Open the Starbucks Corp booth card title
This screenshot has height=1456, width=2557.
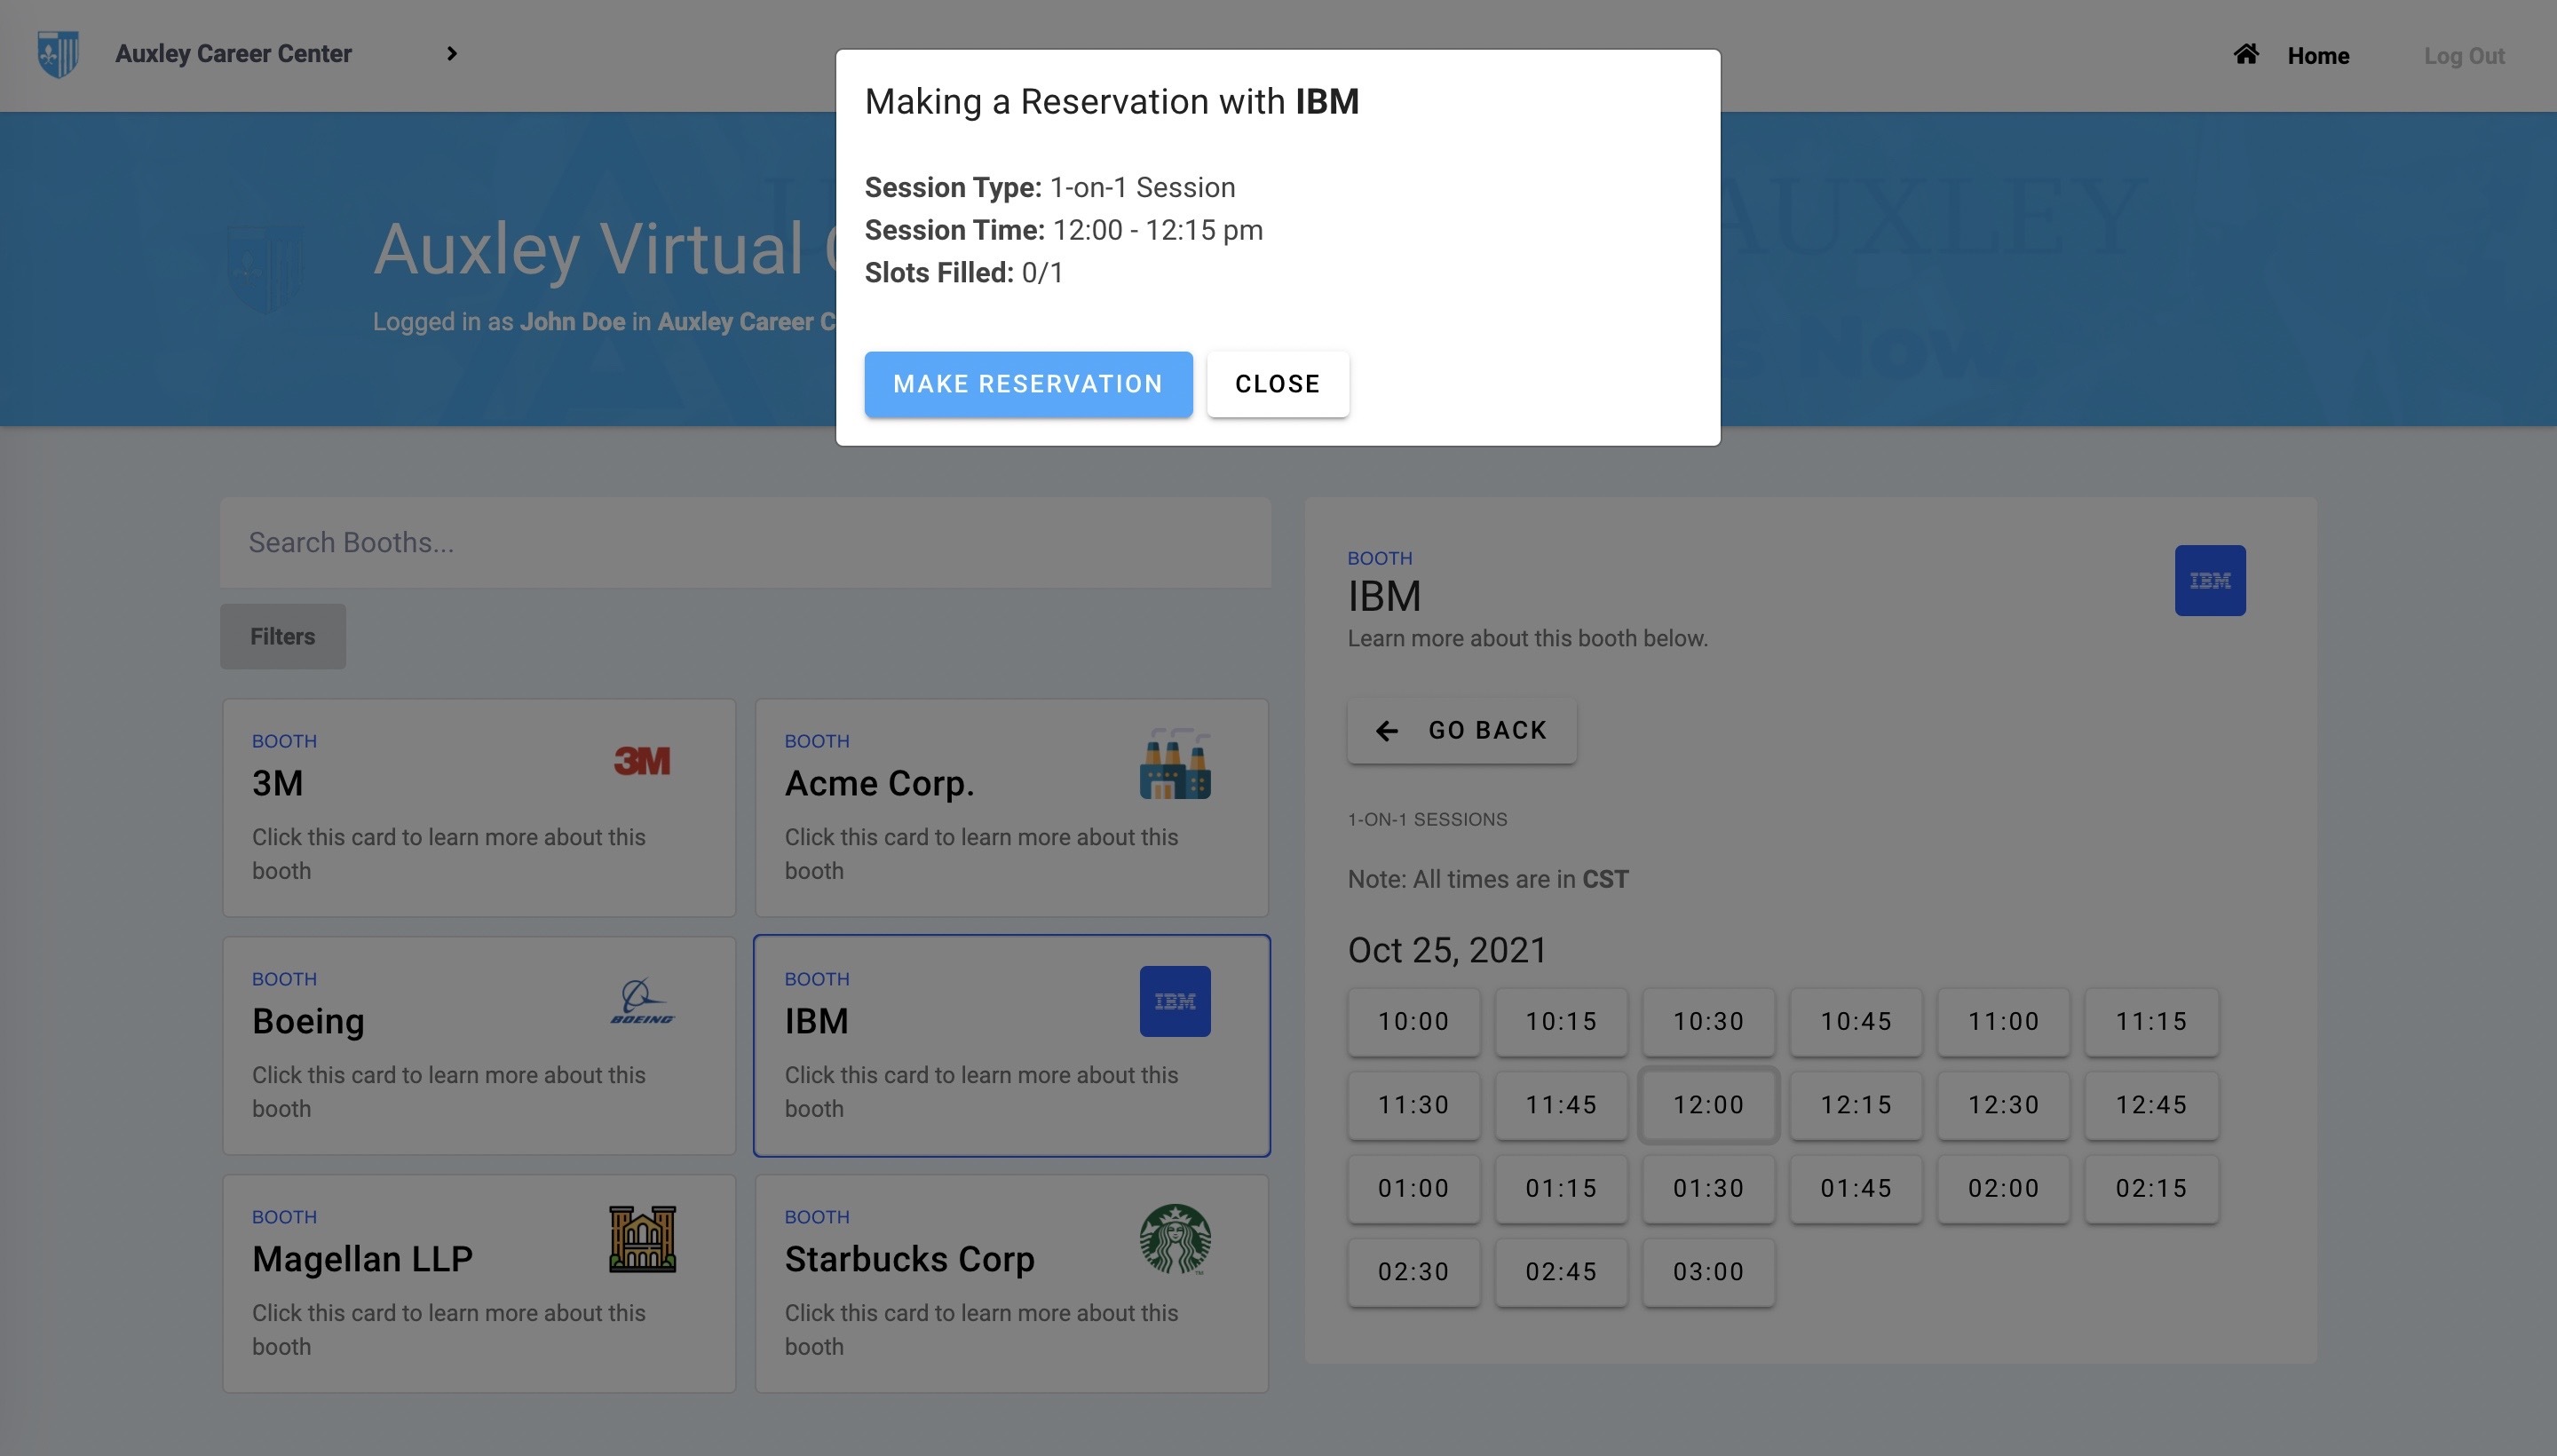910,1259
